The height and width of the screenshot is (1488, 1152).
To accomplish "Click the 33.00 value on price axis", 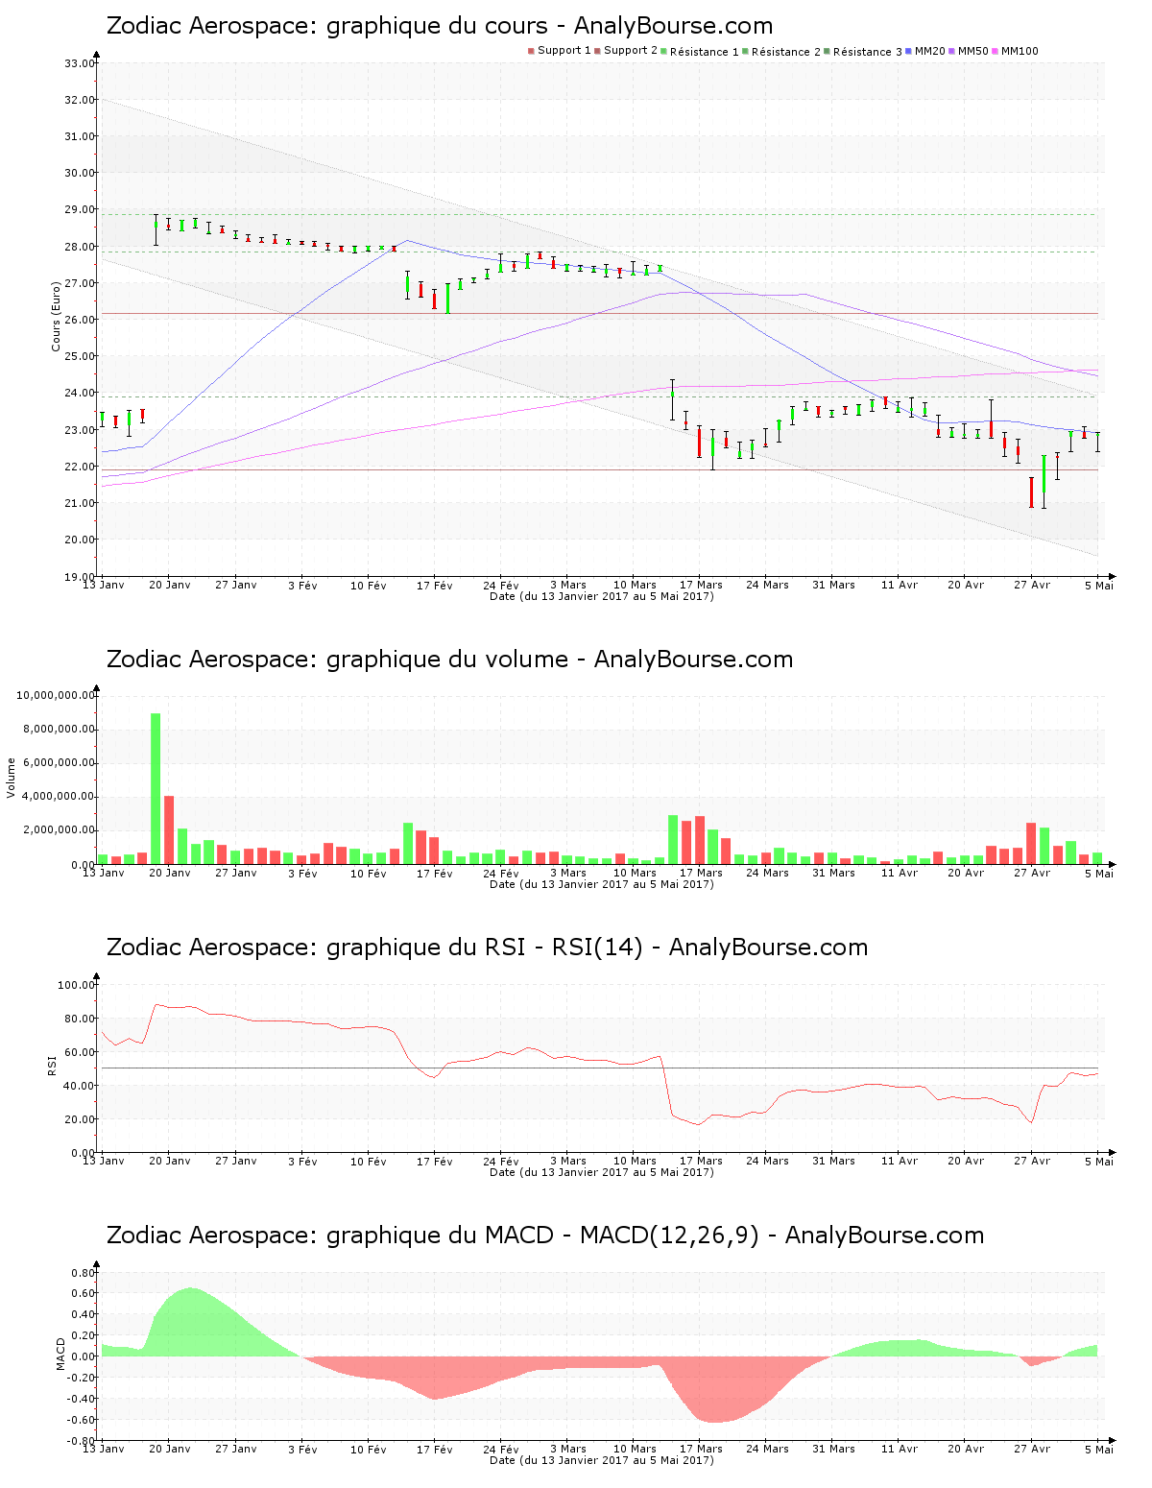I will [80, 63].
